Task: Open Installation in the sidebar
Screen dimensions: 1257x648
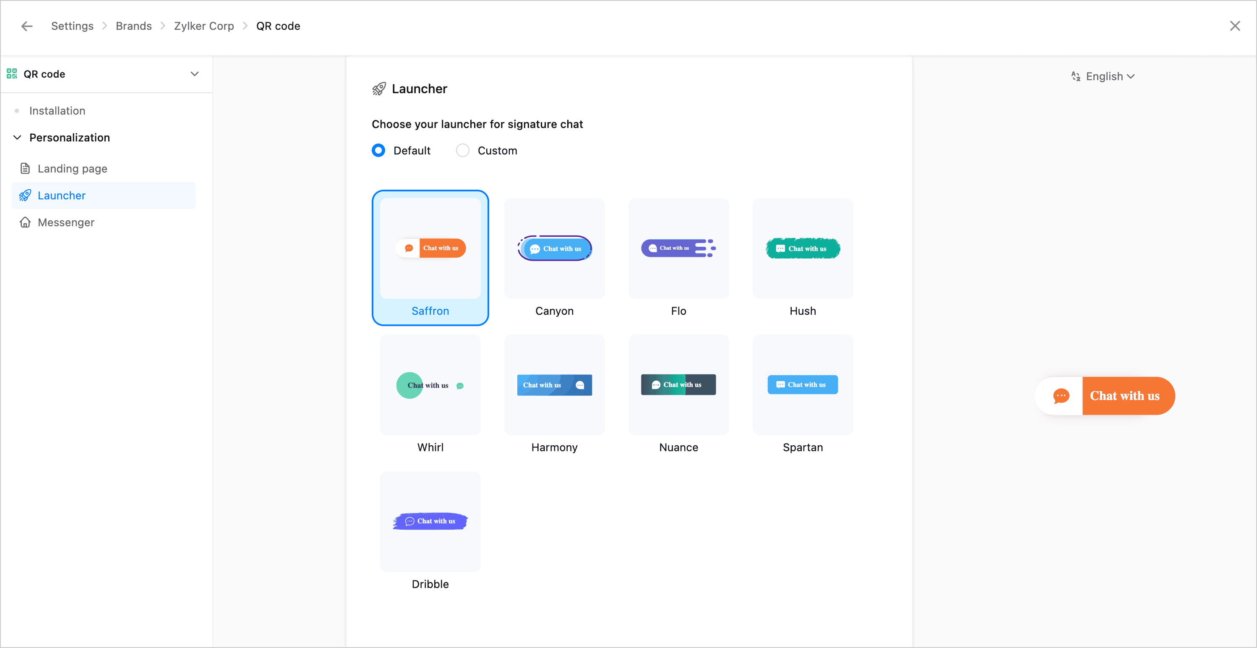Action: (57, 111)
